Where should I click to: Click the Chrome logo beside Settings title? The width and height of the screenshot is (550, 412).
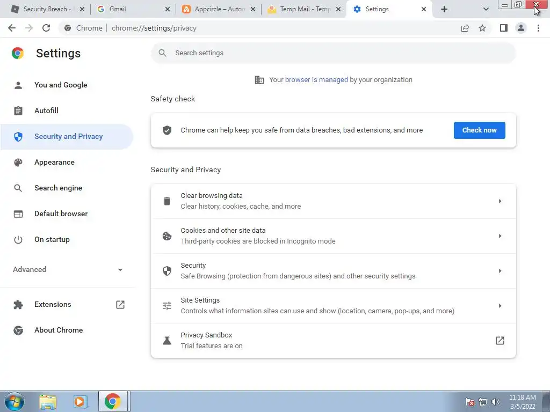[x=18, y=53]
